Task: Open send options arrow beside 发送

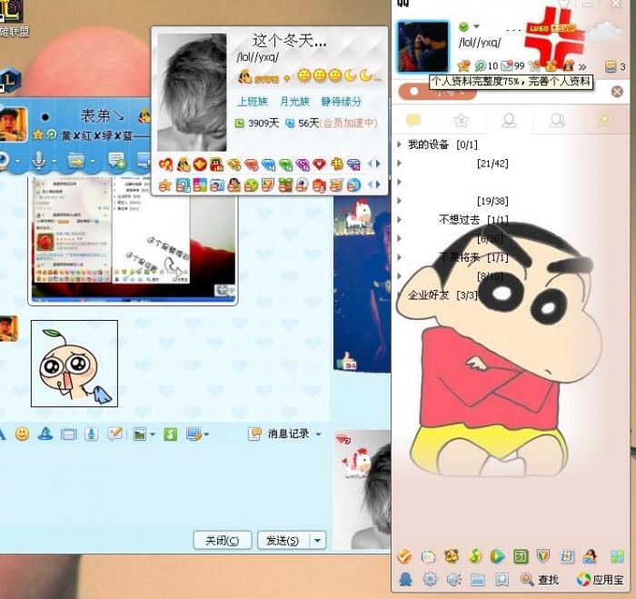Action: (x=318, y=540)
